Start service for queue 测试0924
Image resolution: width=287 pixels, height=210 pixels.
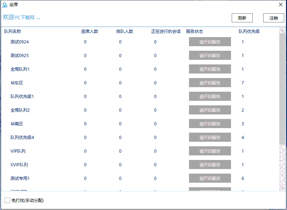click(210, 42)
